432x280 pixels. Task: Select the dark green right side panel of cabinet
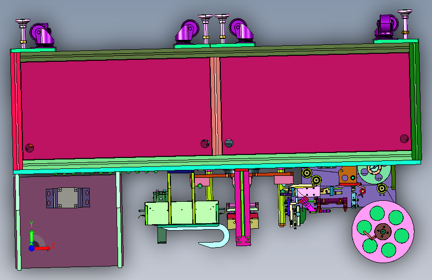click(416, 101)
